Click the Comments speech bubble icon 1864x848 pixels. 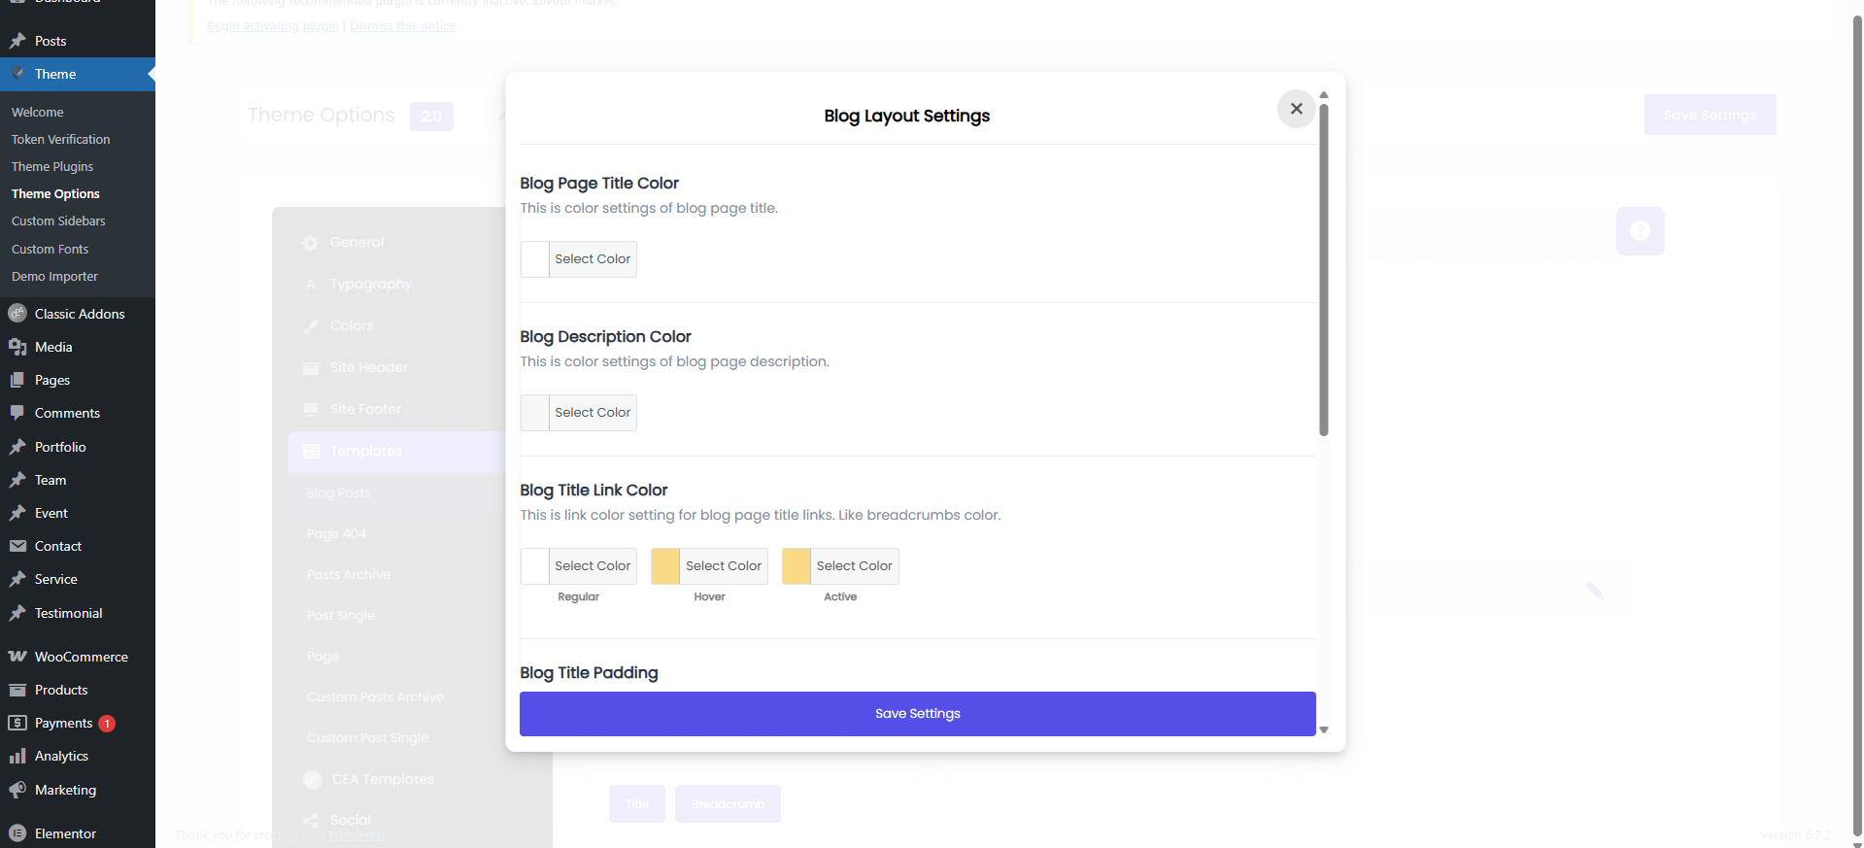click(x=17, y=413)
